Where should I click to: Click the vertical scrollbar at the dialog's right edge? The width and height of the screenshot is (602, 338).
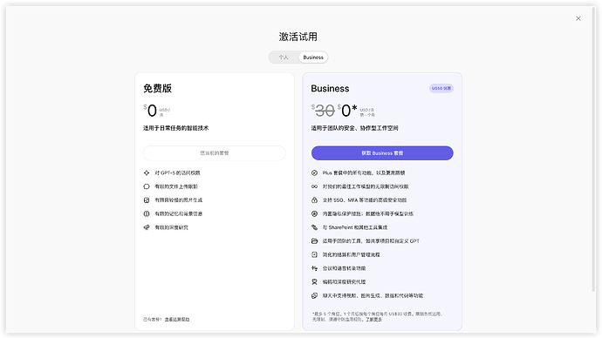tap(594, 150)
